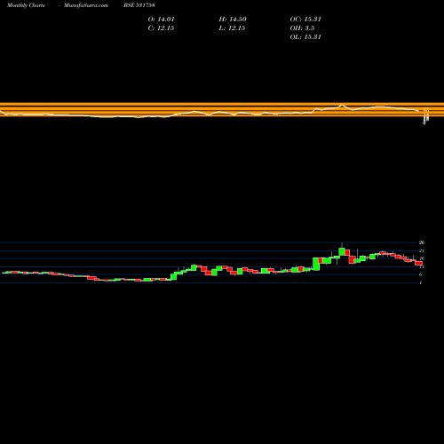Click the price axis label "21"
Image resolution: width=444 pixels, height=444 pixels.
422,250
